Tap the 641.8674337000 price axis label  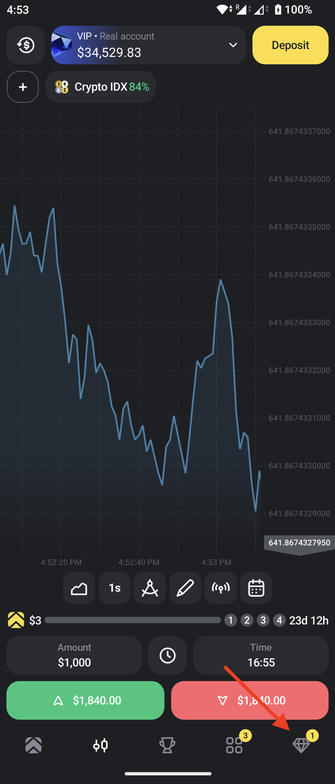300,131
